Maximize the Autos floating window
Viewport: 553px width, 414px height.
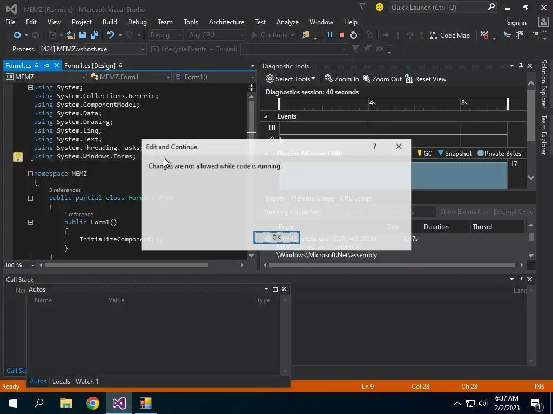point(275,289)
